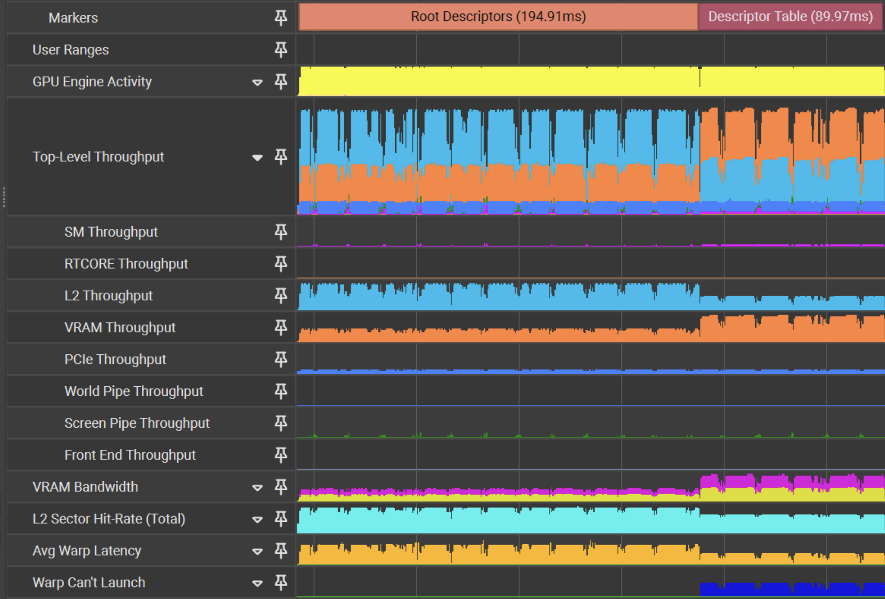Click the Avg Warp Latency label
Screen dimensions: 885x599
tap(87, 551)
